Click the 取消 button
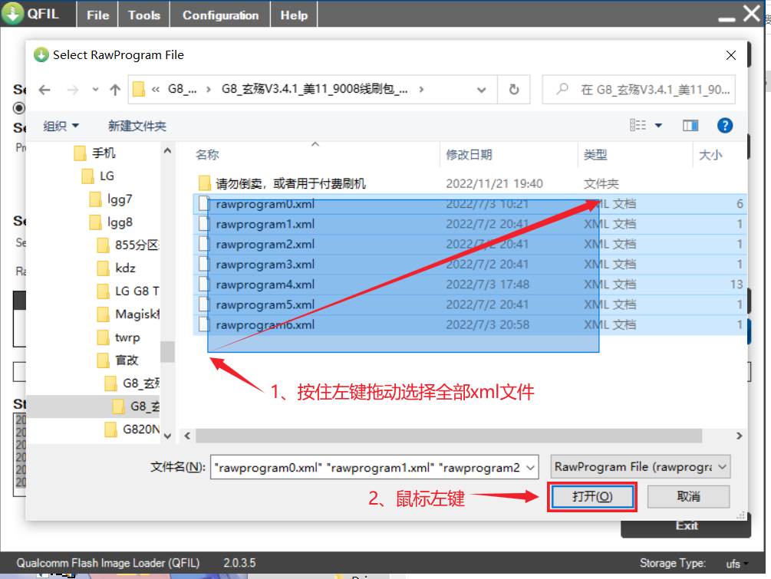Image resolution: width=771 pixels, height=579 pixels. click(x=687, y=496)
